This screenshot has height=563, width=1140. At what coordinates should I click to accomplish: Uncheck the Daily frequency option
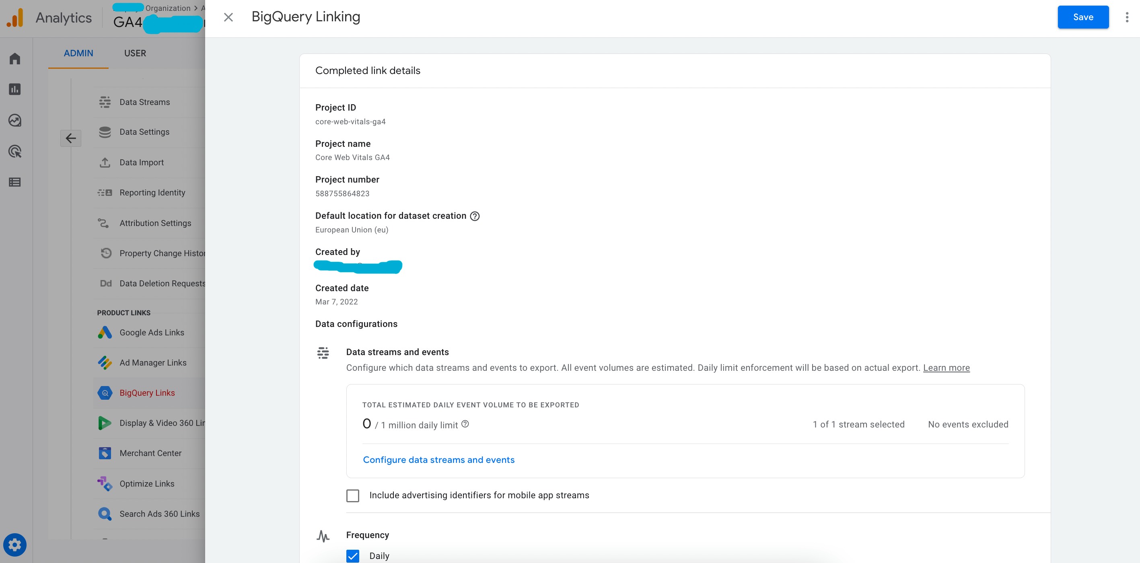click(x=353, y=556)
